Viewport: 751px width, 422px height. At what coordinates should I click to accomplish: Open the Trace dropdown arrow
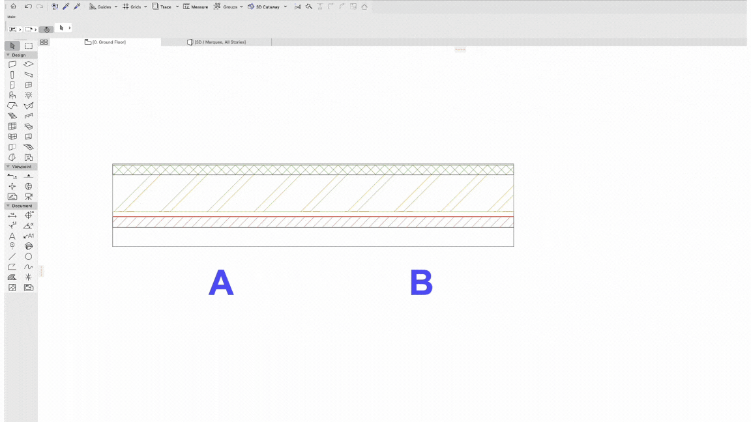177,7
